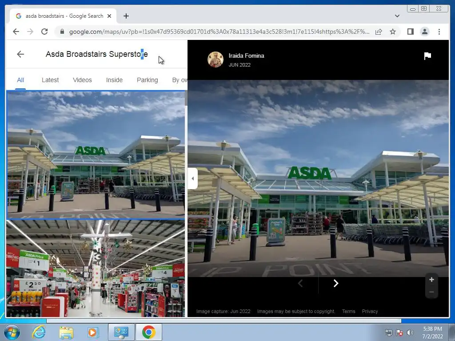Open the Action Center flag tray icon
Screen dimensions: 455x341
[399, 333]
